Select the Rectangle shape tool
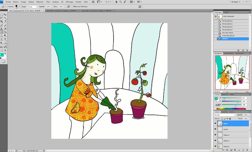Image resolution: width=252 pixels, height=152 pixels. pos(5,43)
